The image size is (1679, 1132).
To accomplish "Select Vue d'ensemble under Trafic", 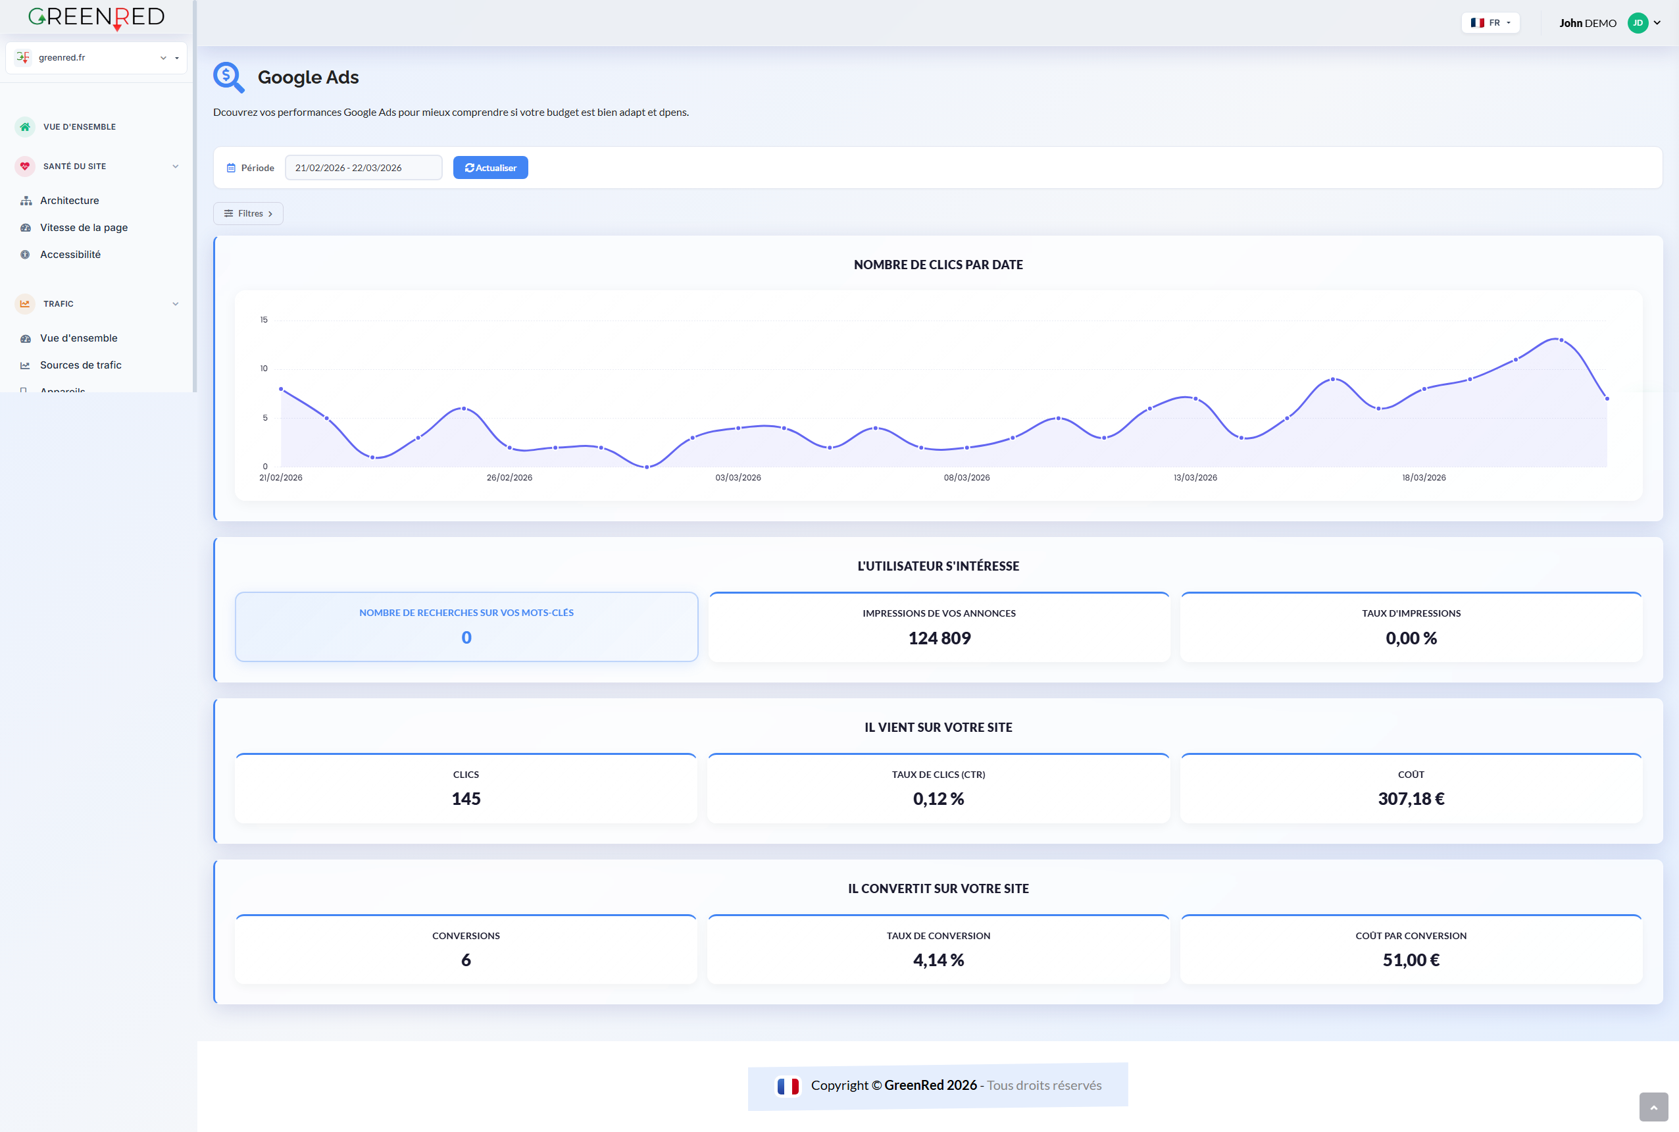I will [x=79, y=338].
